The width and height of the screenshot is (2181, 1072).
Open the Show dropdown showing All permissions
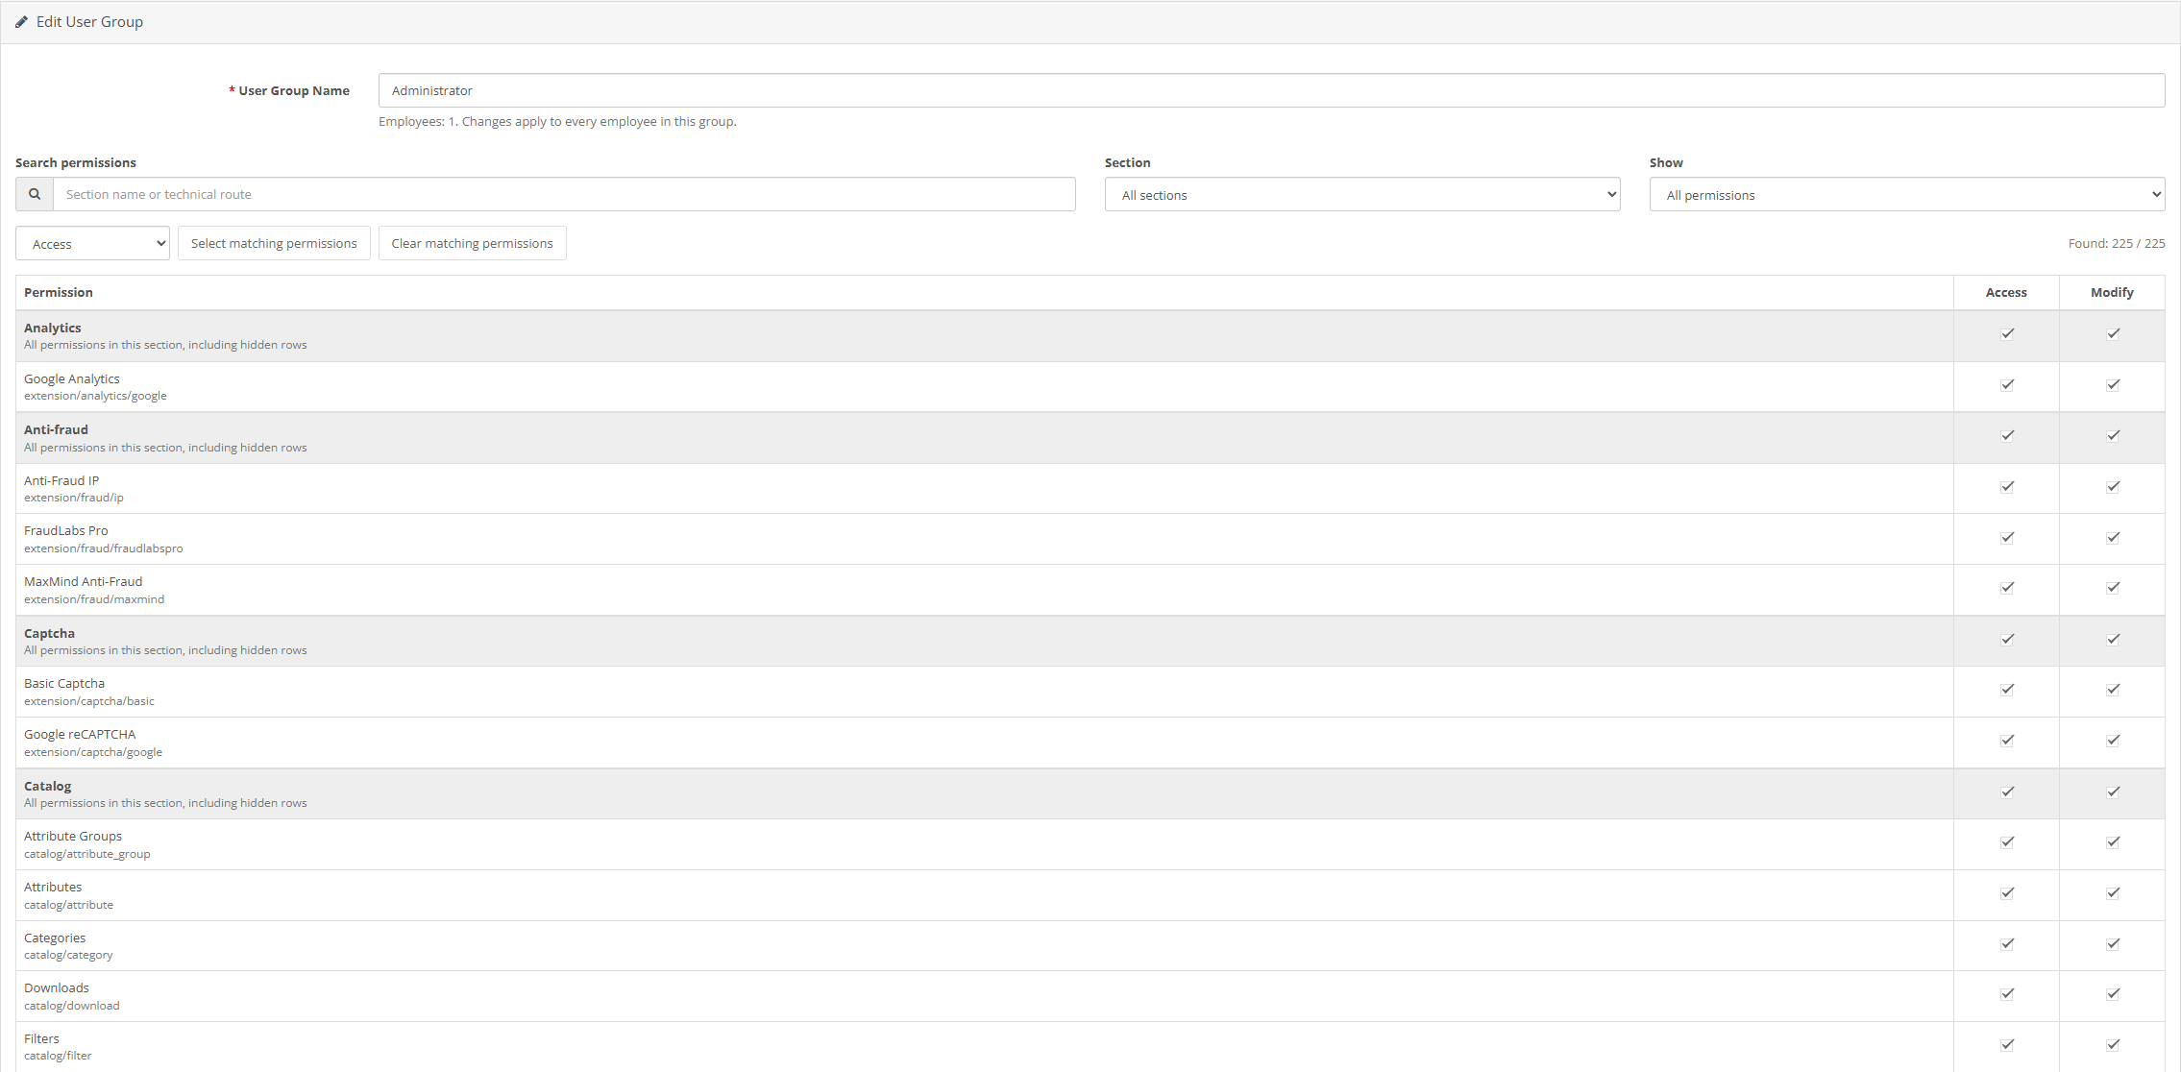pos(1907,194)
